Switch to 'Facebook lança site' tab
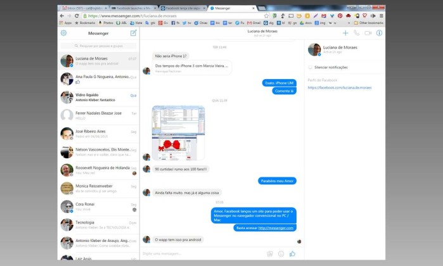 tap(183, 8)
